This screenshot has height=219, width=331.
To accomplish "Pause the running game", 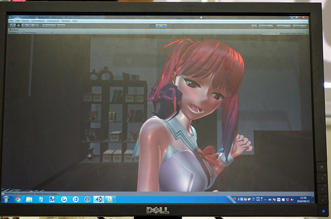I will [158, 26].
